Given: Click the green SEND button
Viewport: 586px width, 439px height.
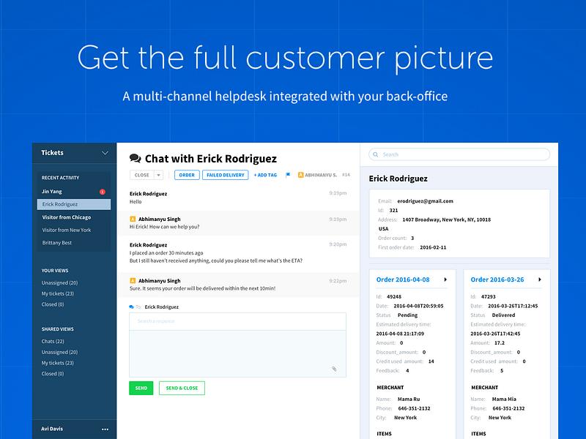Looking at the screenshot, I should (x=141, y=389).
